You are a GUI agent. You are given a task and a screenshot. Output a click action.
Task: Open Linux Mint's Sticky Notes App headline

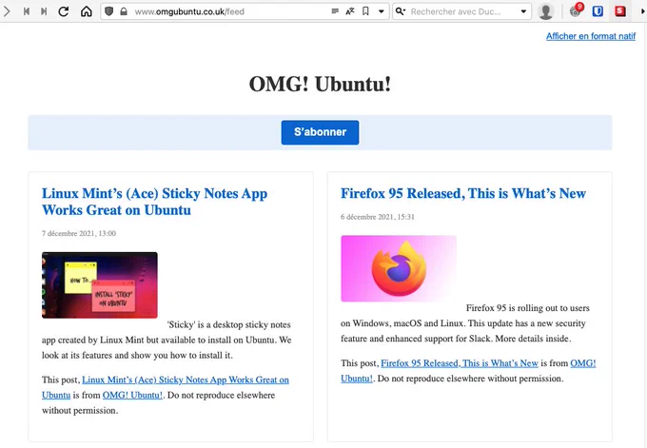(x=155, y=202)
